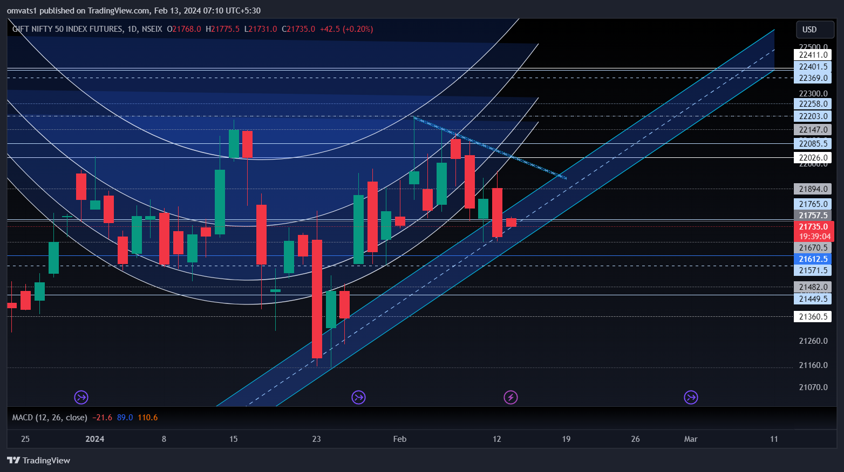The width and height of the screenshot is (844, 472).
Task: Click the low value L21731.0
Action: (261, 29)
